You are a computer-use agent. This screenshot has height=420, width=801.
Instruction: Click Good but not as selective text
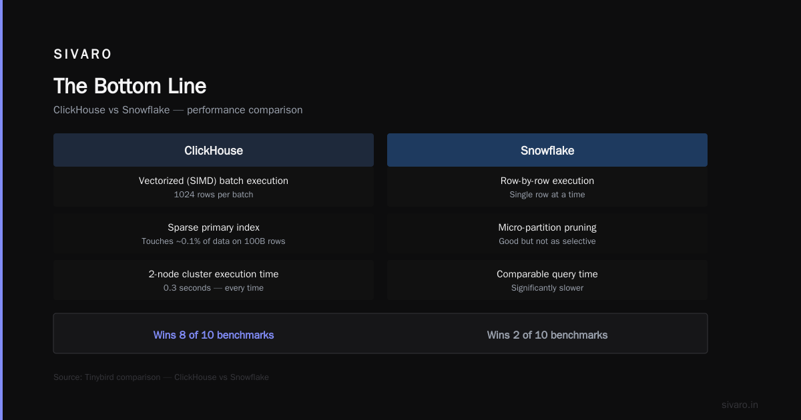(547, 241)
